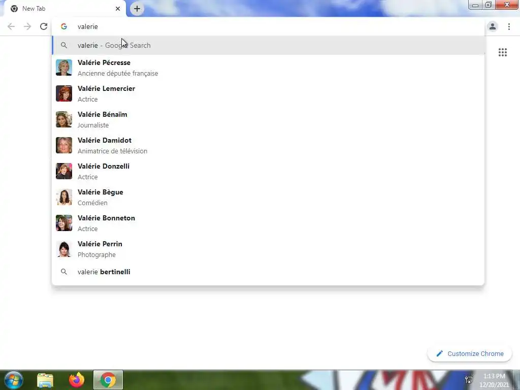Open the Google apps grid

coord(502,52)
